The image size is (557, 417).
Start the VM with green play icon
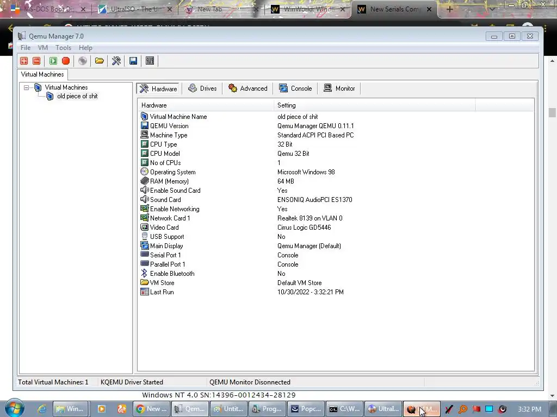pyautogui.click(x=53, y=61)
